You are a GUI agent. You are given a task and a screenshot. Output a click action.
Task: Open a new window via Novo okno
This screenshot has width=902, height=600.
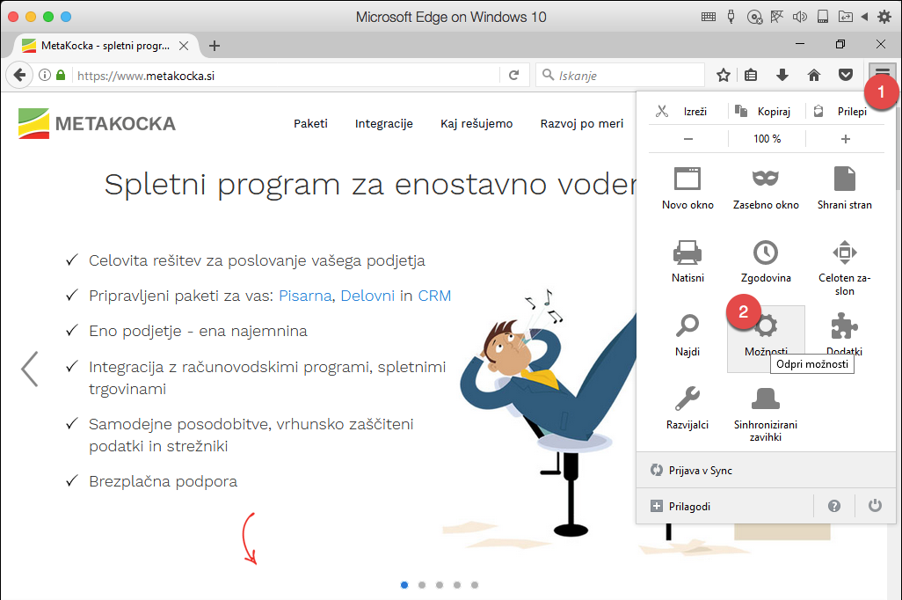pyautogui.click(x=687, y=189)
